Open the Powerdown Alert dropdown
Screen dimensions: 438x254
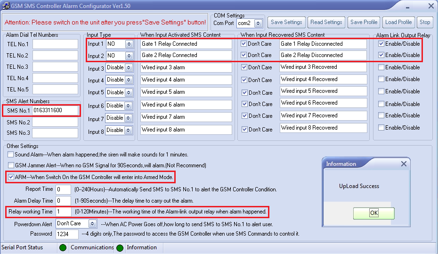coord(92,224)
